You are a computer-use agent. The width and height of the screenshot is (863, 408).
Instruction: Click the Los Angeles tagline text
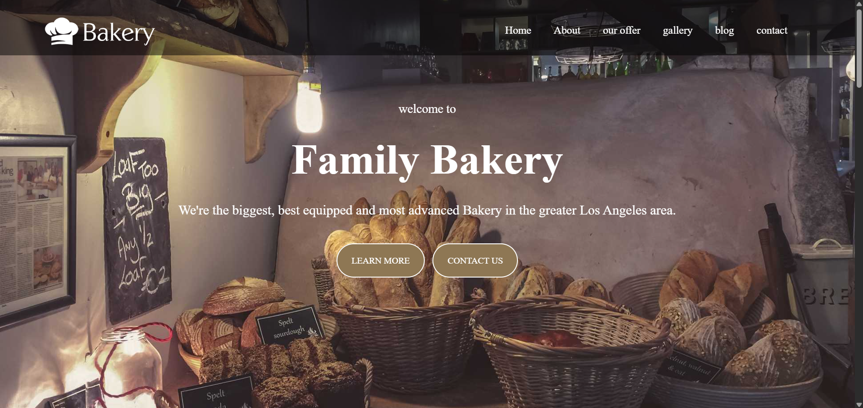click(x=427, y=210)
